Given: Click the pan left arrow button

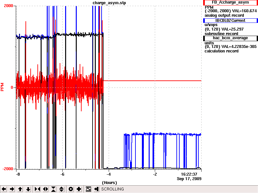Looking at the screenshot, I should pos(4,189).
